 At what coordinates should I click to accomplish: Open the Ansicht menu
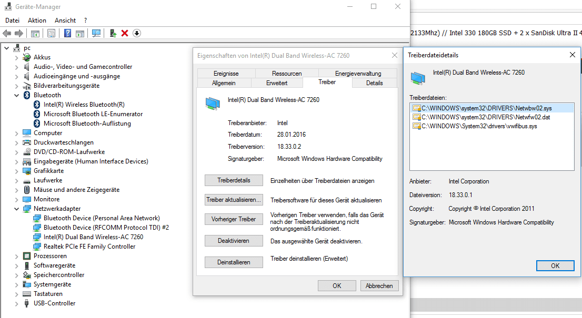[x=65, y=20]
